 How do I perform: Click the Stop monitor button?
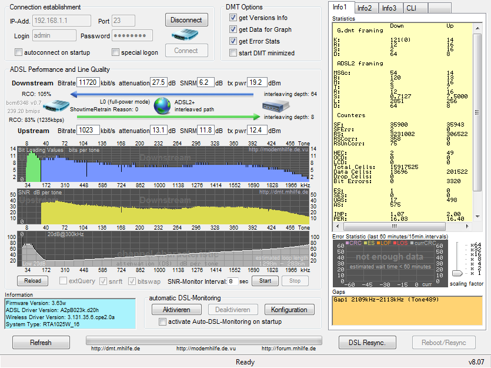[295, 280]
